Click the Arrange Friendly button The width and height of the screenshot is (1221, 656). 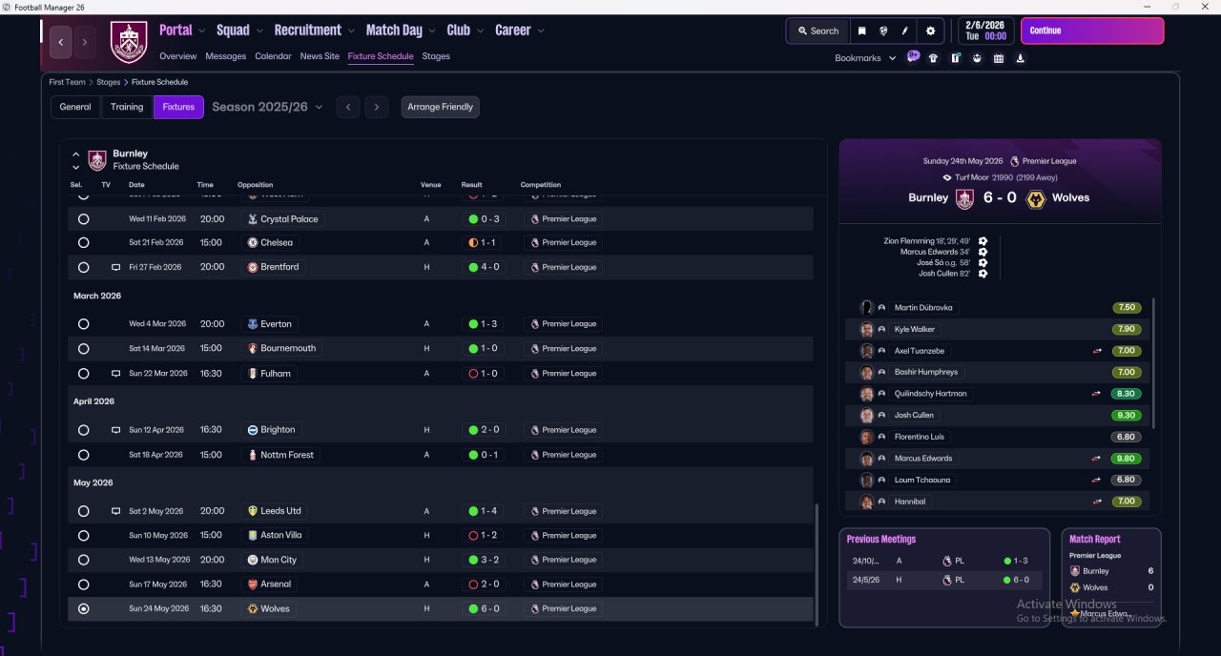(441, 107)
